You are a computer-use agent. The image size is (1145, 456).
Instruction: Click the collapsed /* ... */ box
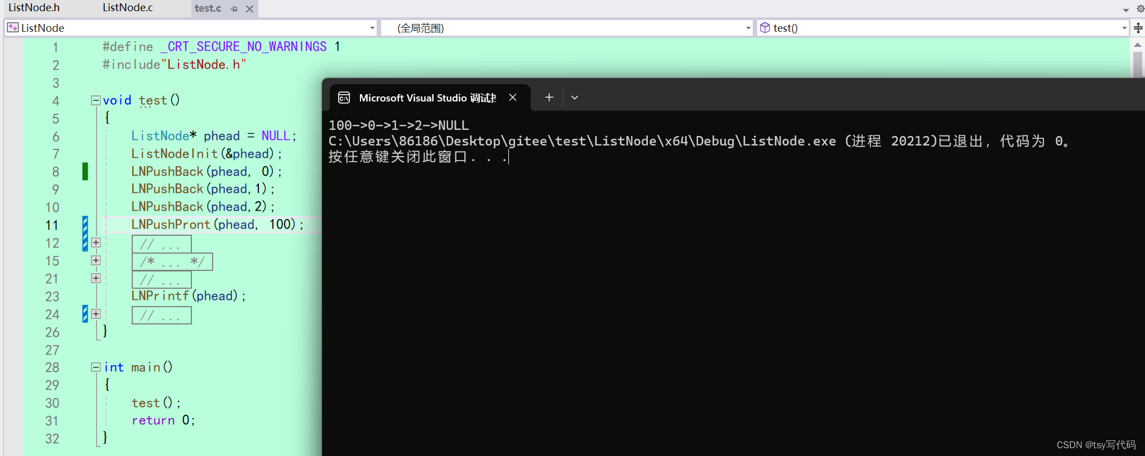tap(172, 261)
